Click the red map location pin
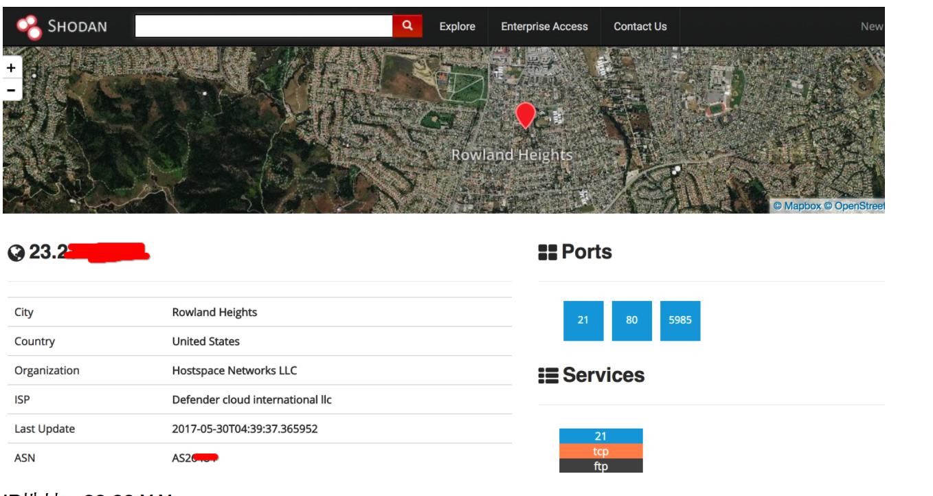Image resolution: width=933 pixels, height=496 pixels. click(x=525, y=115)
